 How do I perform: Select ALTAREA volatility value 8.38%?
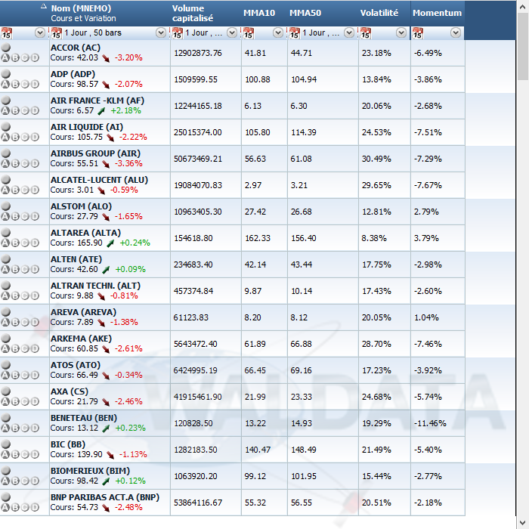374,238
